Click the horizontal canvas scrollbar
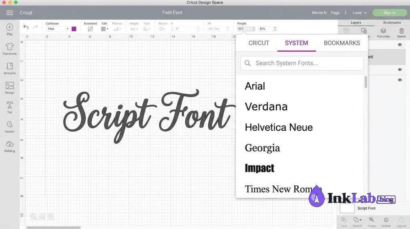 point(54,227)
